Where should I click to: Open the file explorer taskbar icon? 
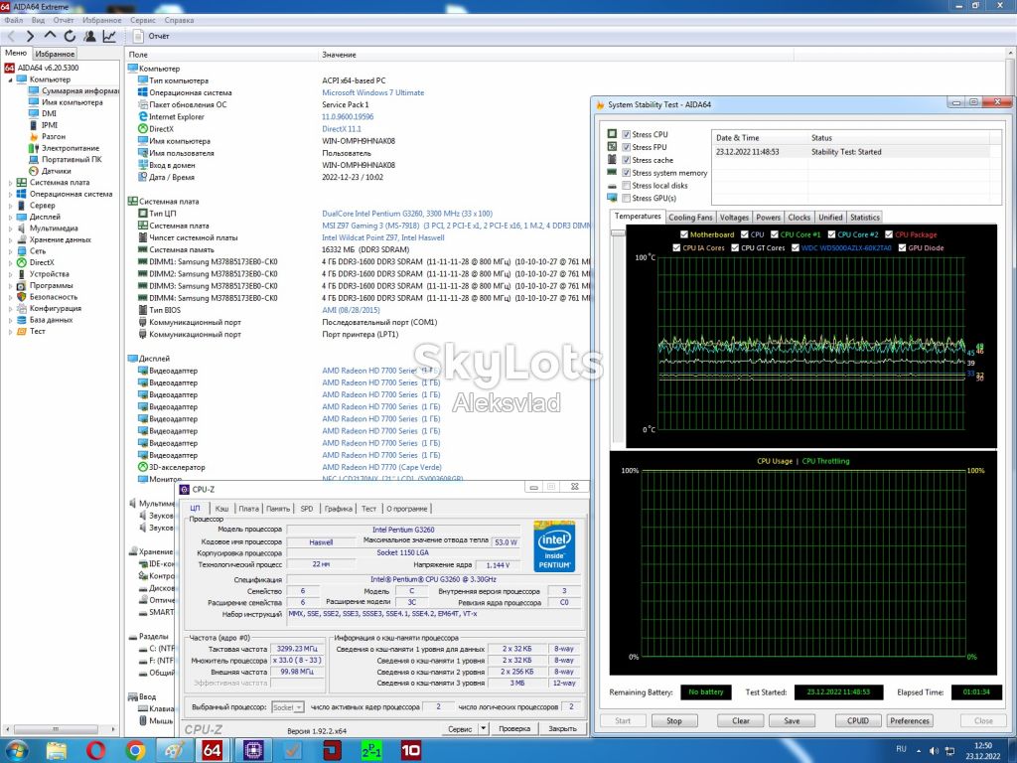(57, 751)
